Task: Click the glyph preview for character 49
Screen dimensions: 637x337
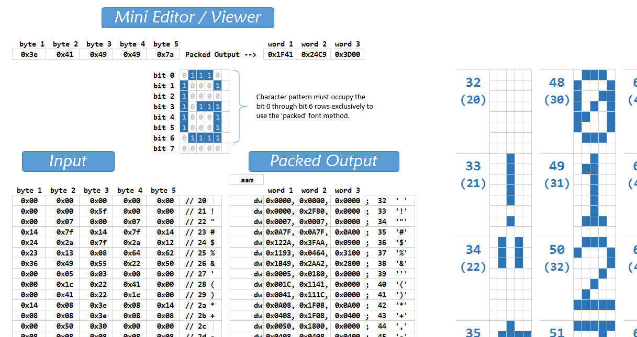Action: [594, 190]
